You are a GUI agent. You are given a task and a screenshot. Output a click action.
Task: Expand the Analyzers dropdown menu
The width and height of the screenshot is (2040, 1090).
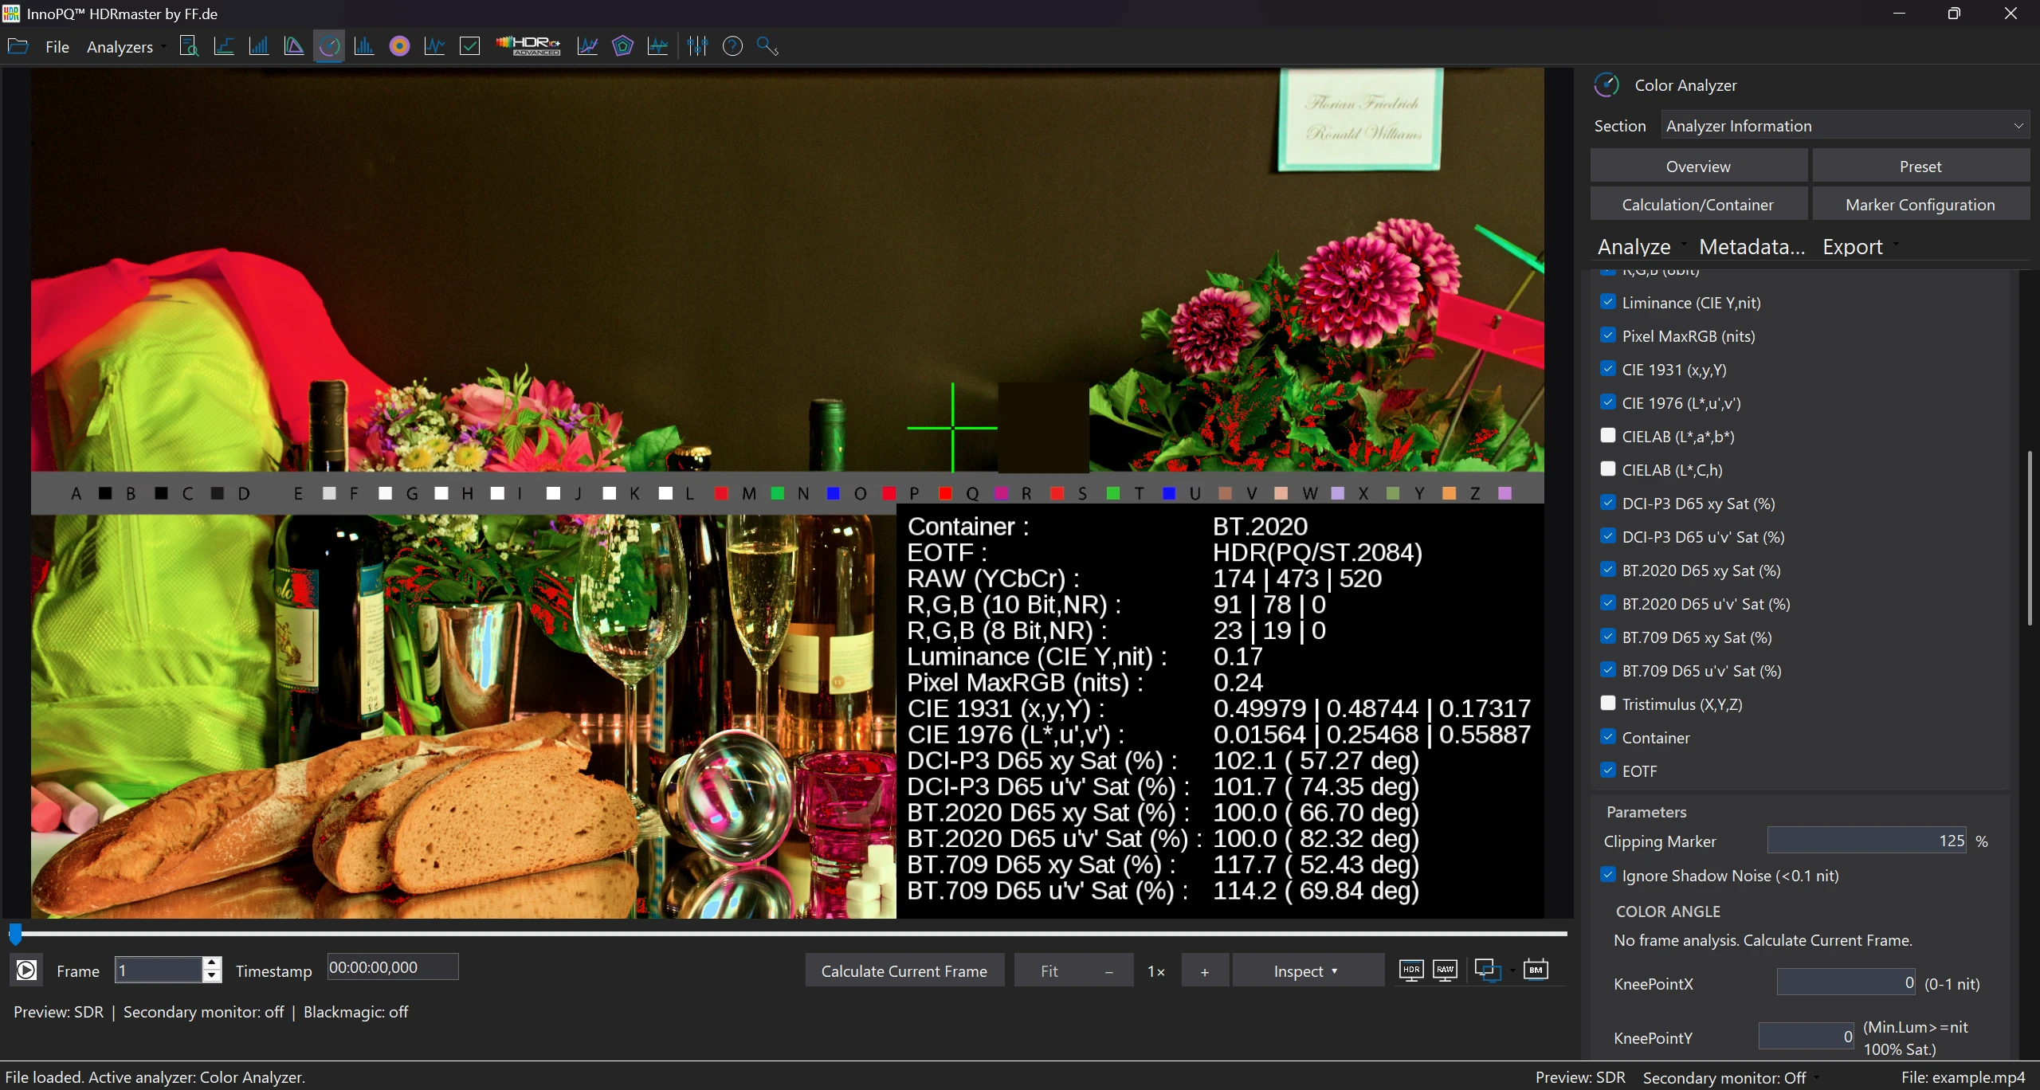tap(126, 46)
